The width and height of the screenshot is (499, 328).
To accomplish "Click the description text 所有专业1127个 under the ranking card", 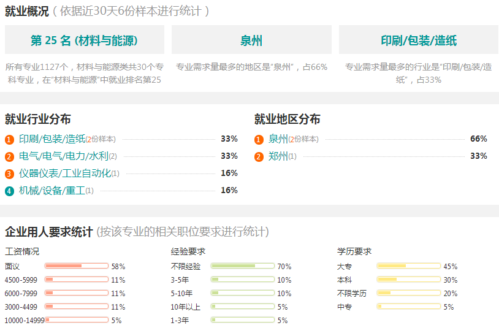I will tap(85, 73).
